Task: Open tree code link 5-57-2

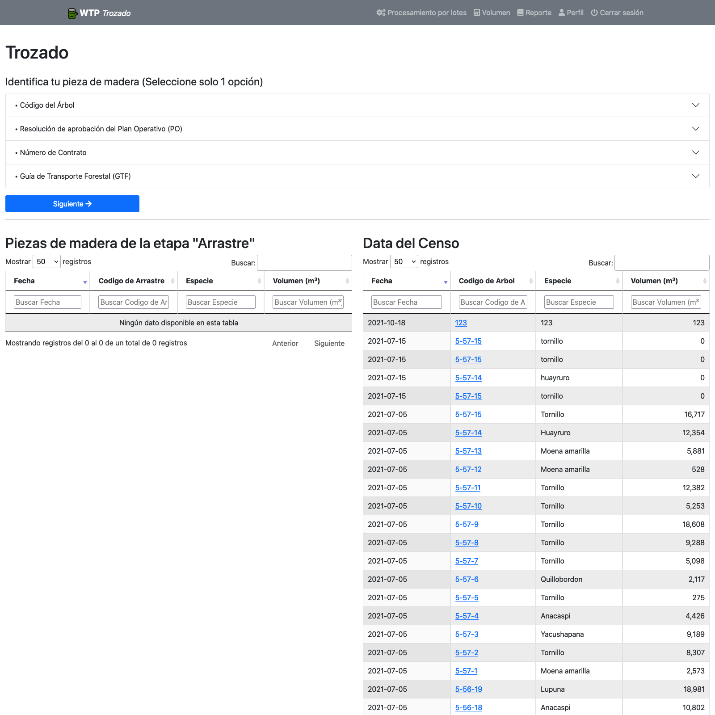Action: [467, 652]
